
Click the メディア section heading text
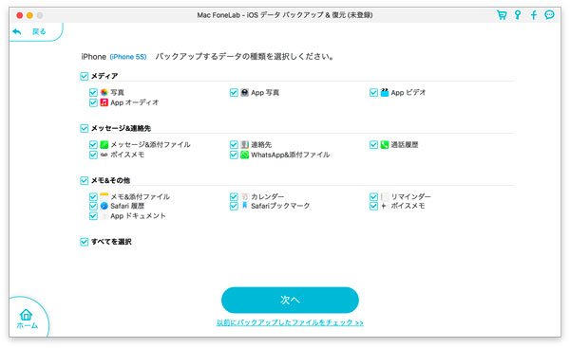[x=104, y=76]
